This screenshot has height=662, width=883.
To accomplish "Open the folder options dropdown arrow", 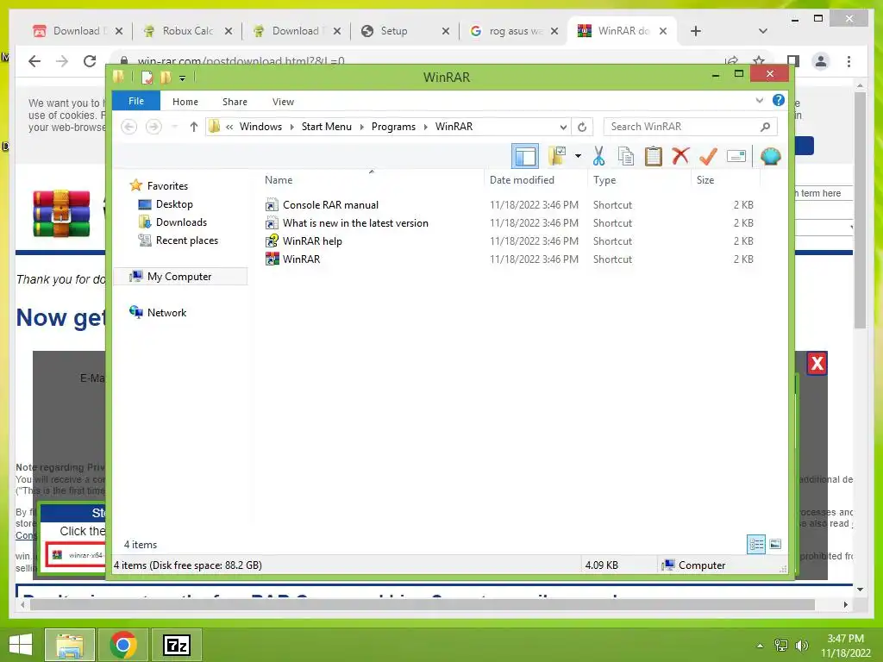I will 578,156.
